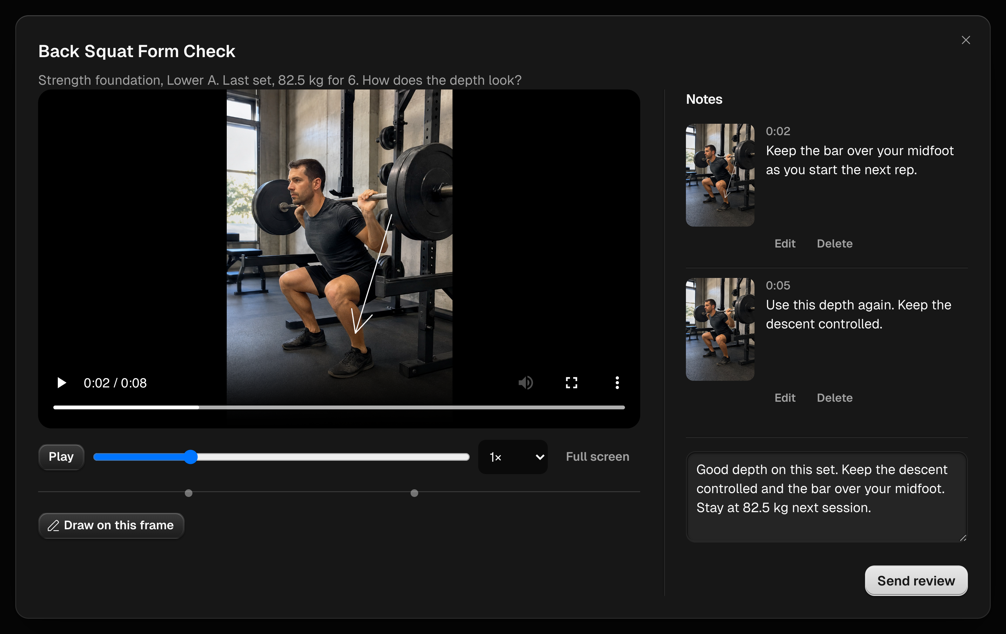Image resolution: width=1006 pixels, height=634 pixels.
Task: Jump to the second timeline note marker
Action: tap(414, 493)
